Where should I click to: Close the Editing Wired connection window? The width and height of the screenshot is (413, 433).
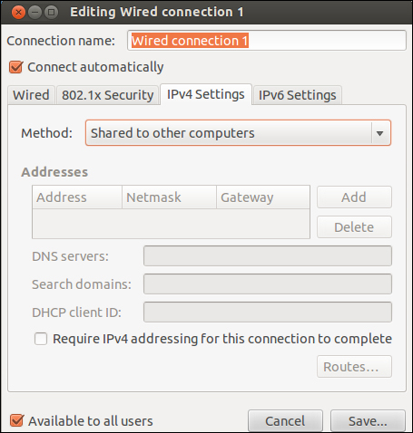coord(18,13)
